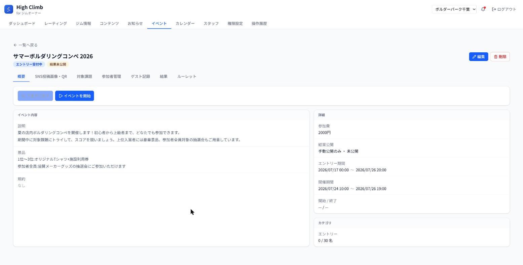Switch to the 結果 tab
The height and width of the screenshot is (265, 523).
point(163,76)
